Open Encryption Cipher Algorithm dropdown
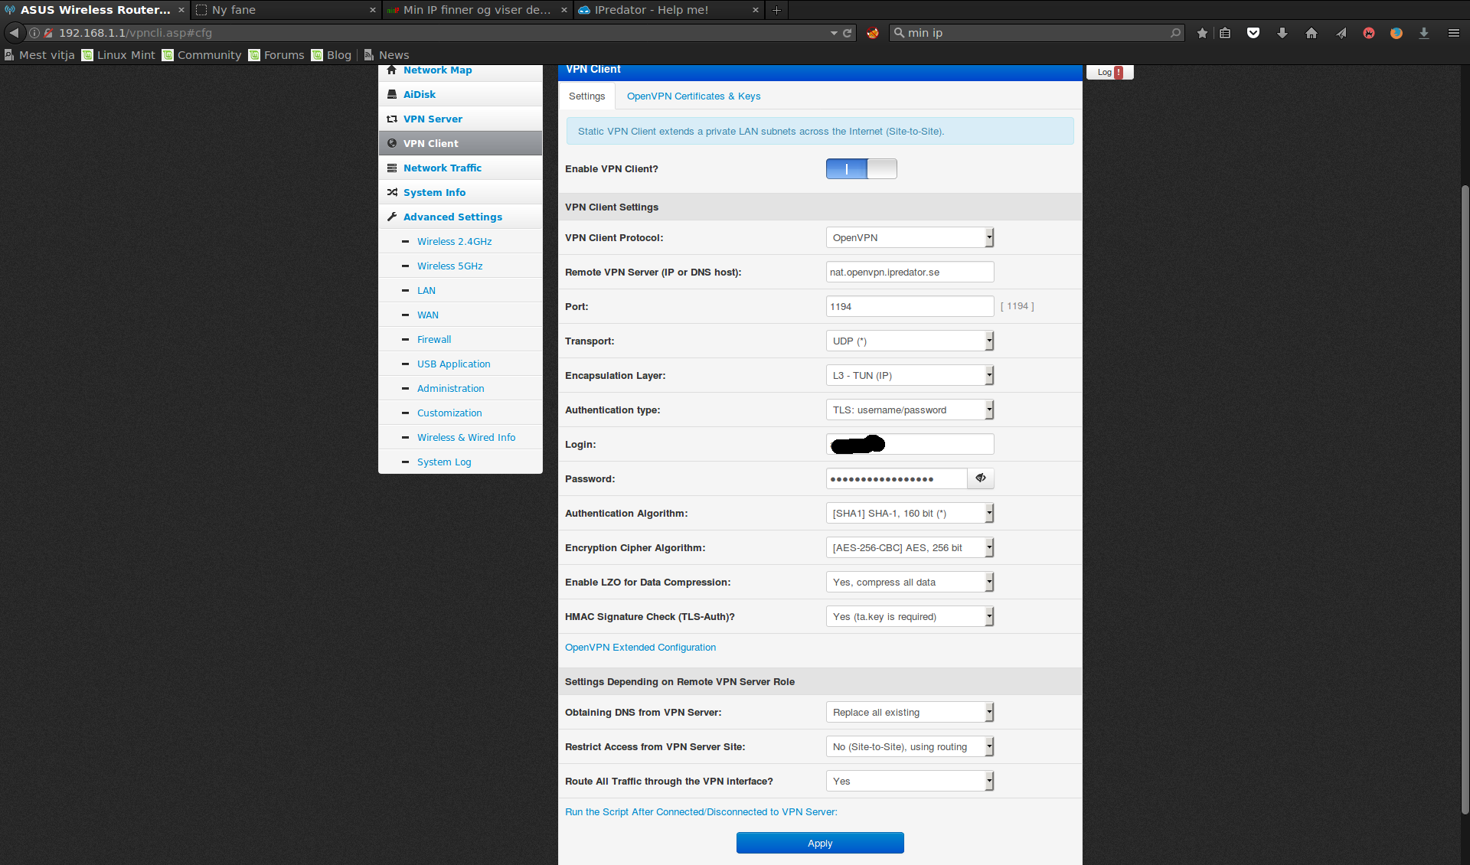The image size is (1470, 865). point(910,547)
